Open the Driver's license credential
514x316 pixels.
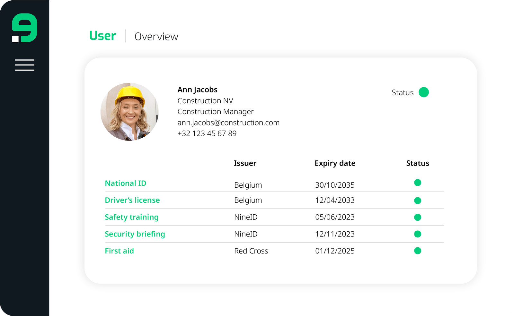132,200
